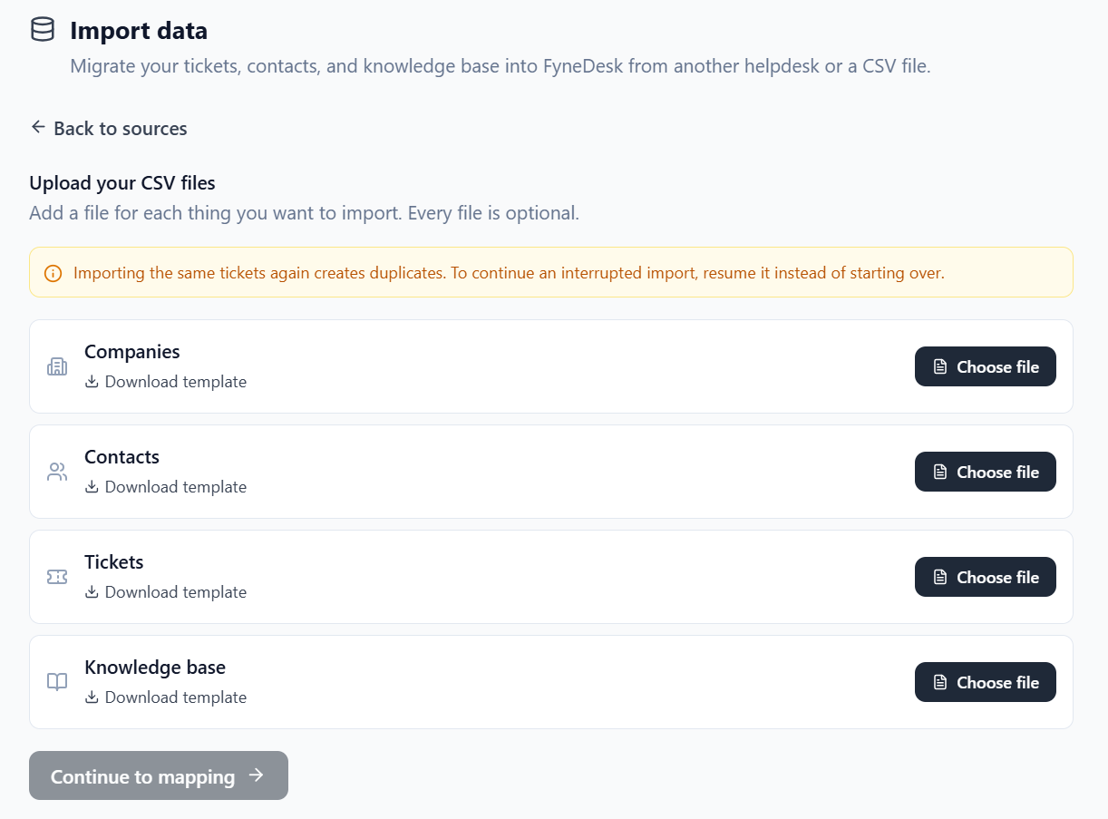Click the warning info icon in yellow banner
1108x819 pixels.
53,273
